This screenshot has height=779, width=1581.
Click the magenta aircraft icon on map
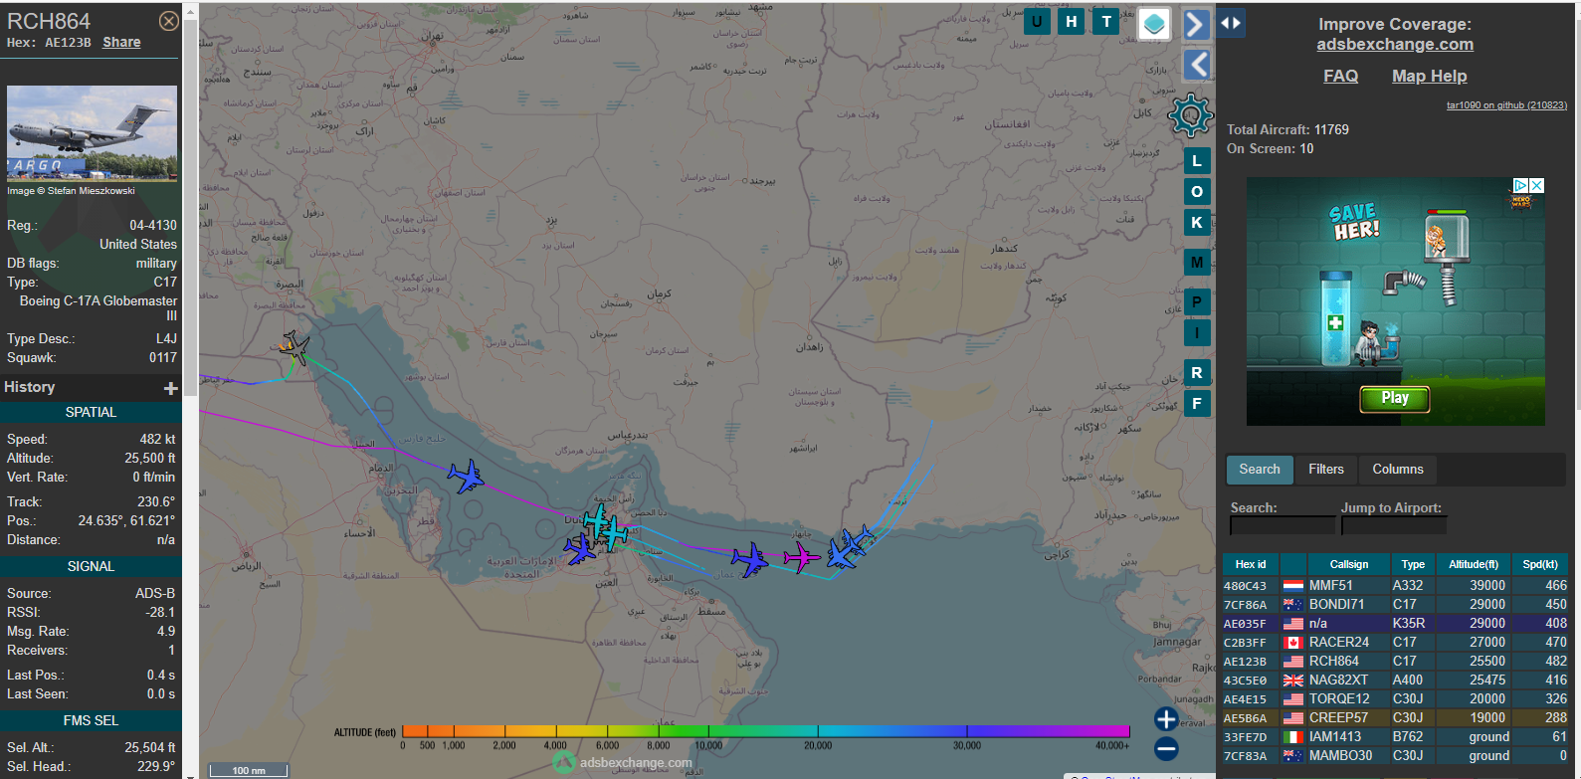(801, 557)
